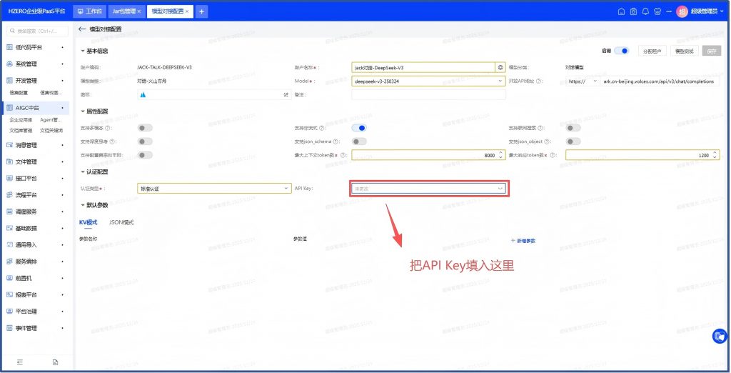Collapse the sidebar using bottom-left menu icon

20,362
